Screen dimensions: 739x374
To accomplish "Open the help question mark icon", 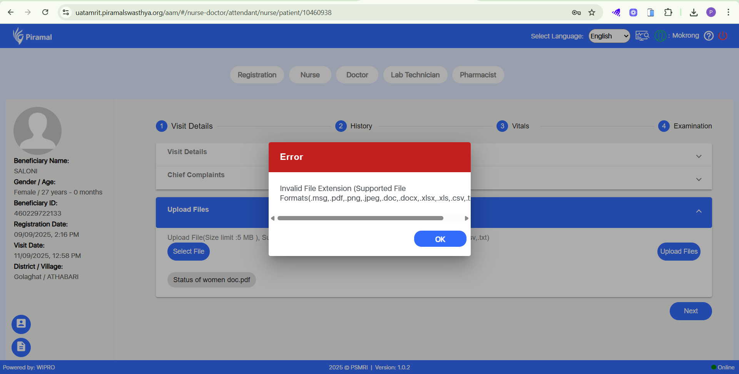I will [x=709, y=36].
